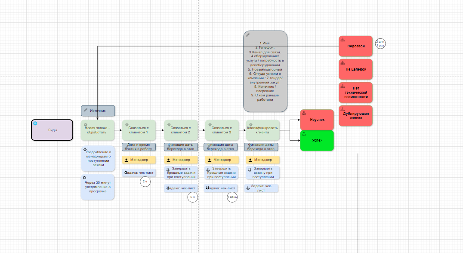Select the Связаться с клиентом 3 stage
This screenshot has width=463, height=253.
click(x=222, y=130)
